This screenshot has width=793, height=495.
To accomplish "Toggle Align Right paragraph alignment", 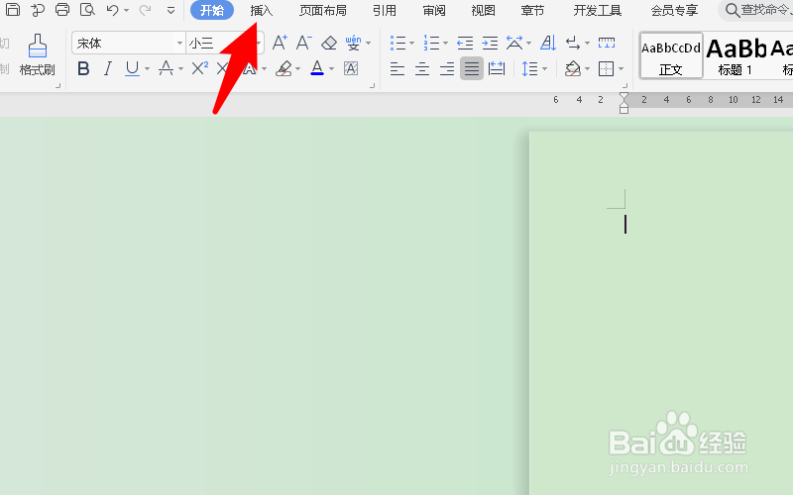I will click(447, 68).
